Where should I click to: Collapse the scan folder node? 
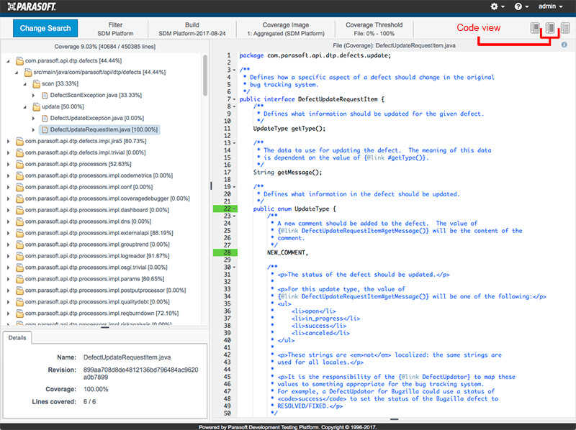25,84
